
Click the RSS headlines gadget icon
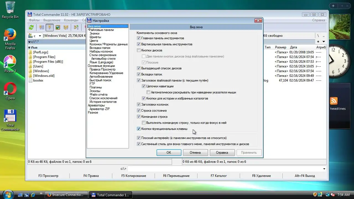(x=334, y=101)
